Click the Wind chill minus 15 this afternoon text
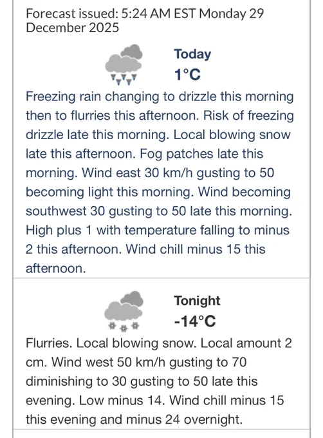 point(145,259)
